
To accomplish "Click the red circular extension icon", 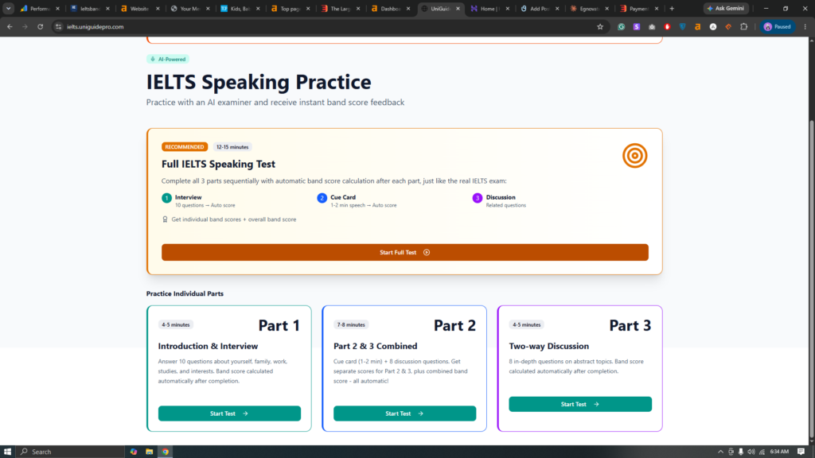I will (x=668, y=26).
